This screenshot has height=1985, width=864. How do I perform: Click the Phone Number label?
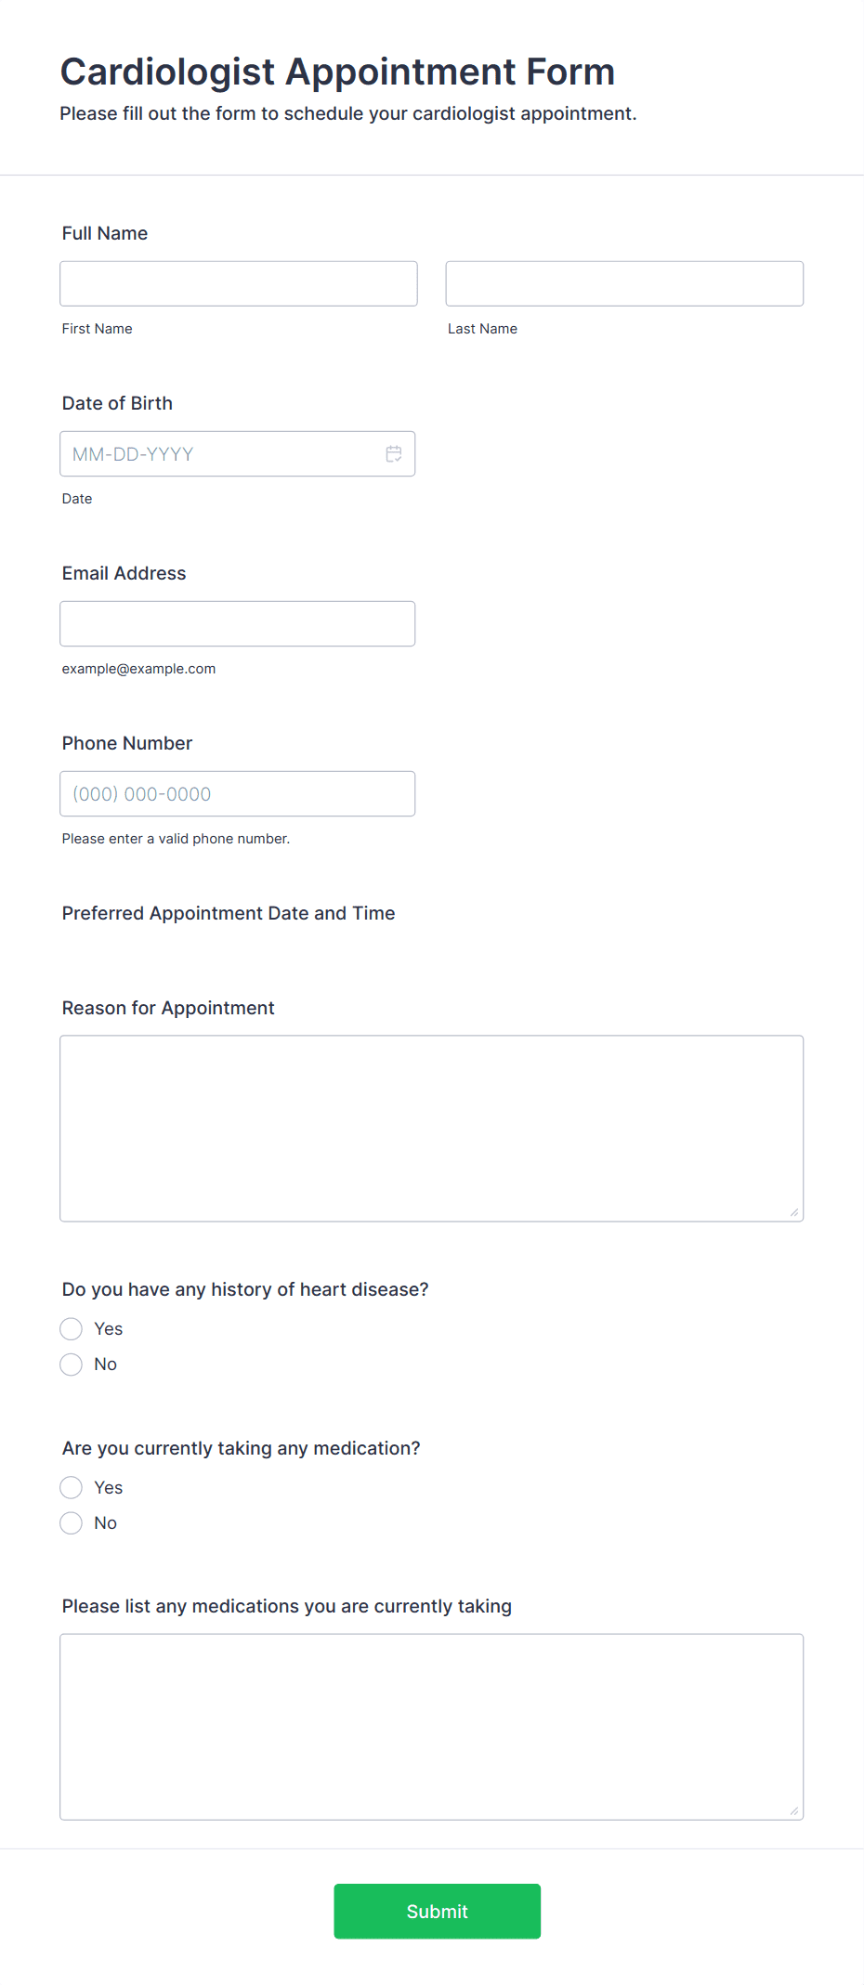click(x=127, y=743)
